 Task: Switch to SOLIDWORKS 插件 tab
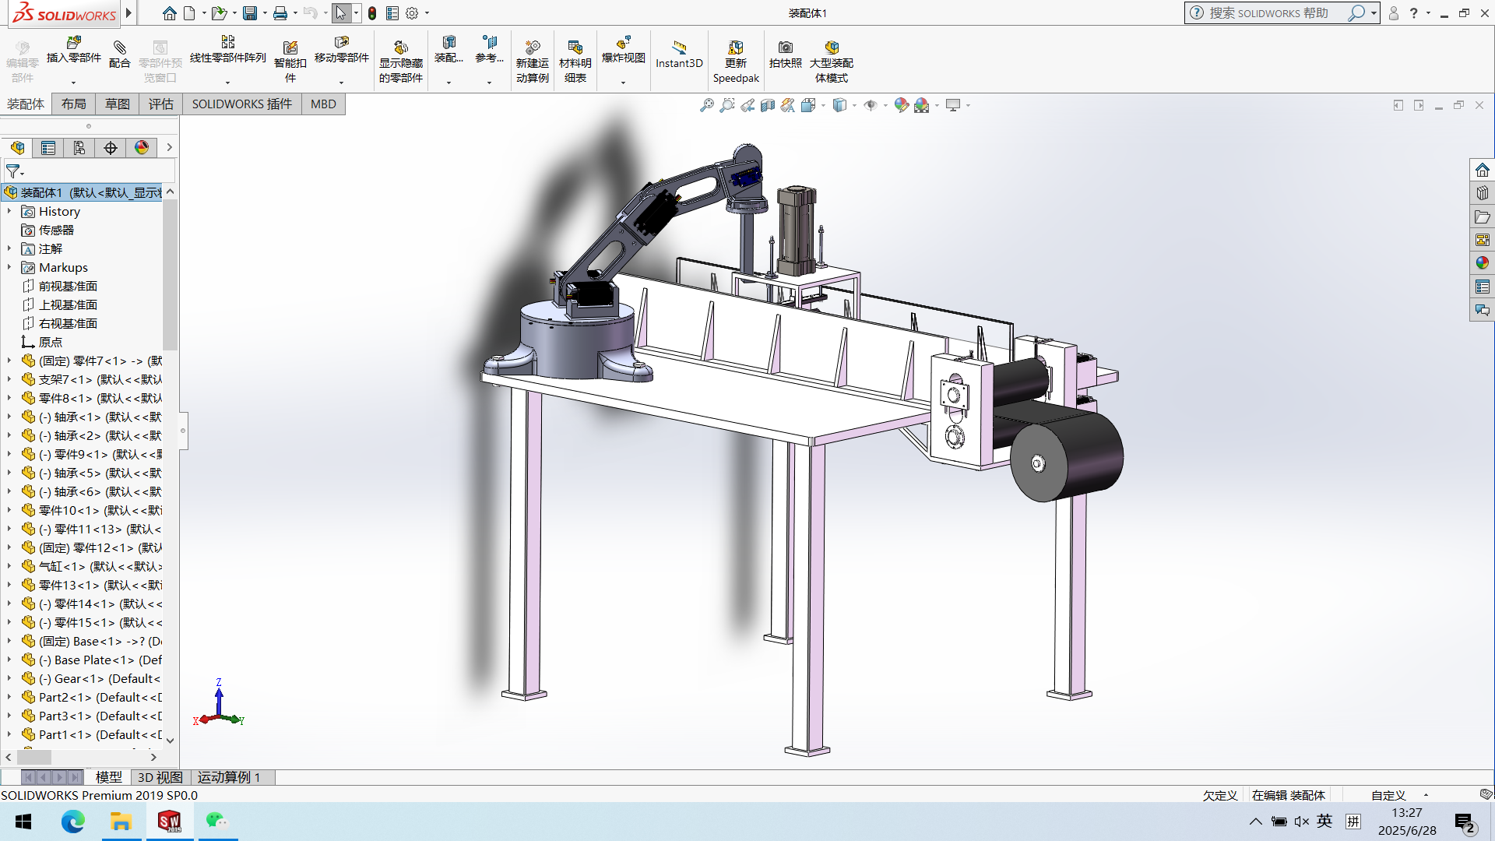click(x=241, y=104)
